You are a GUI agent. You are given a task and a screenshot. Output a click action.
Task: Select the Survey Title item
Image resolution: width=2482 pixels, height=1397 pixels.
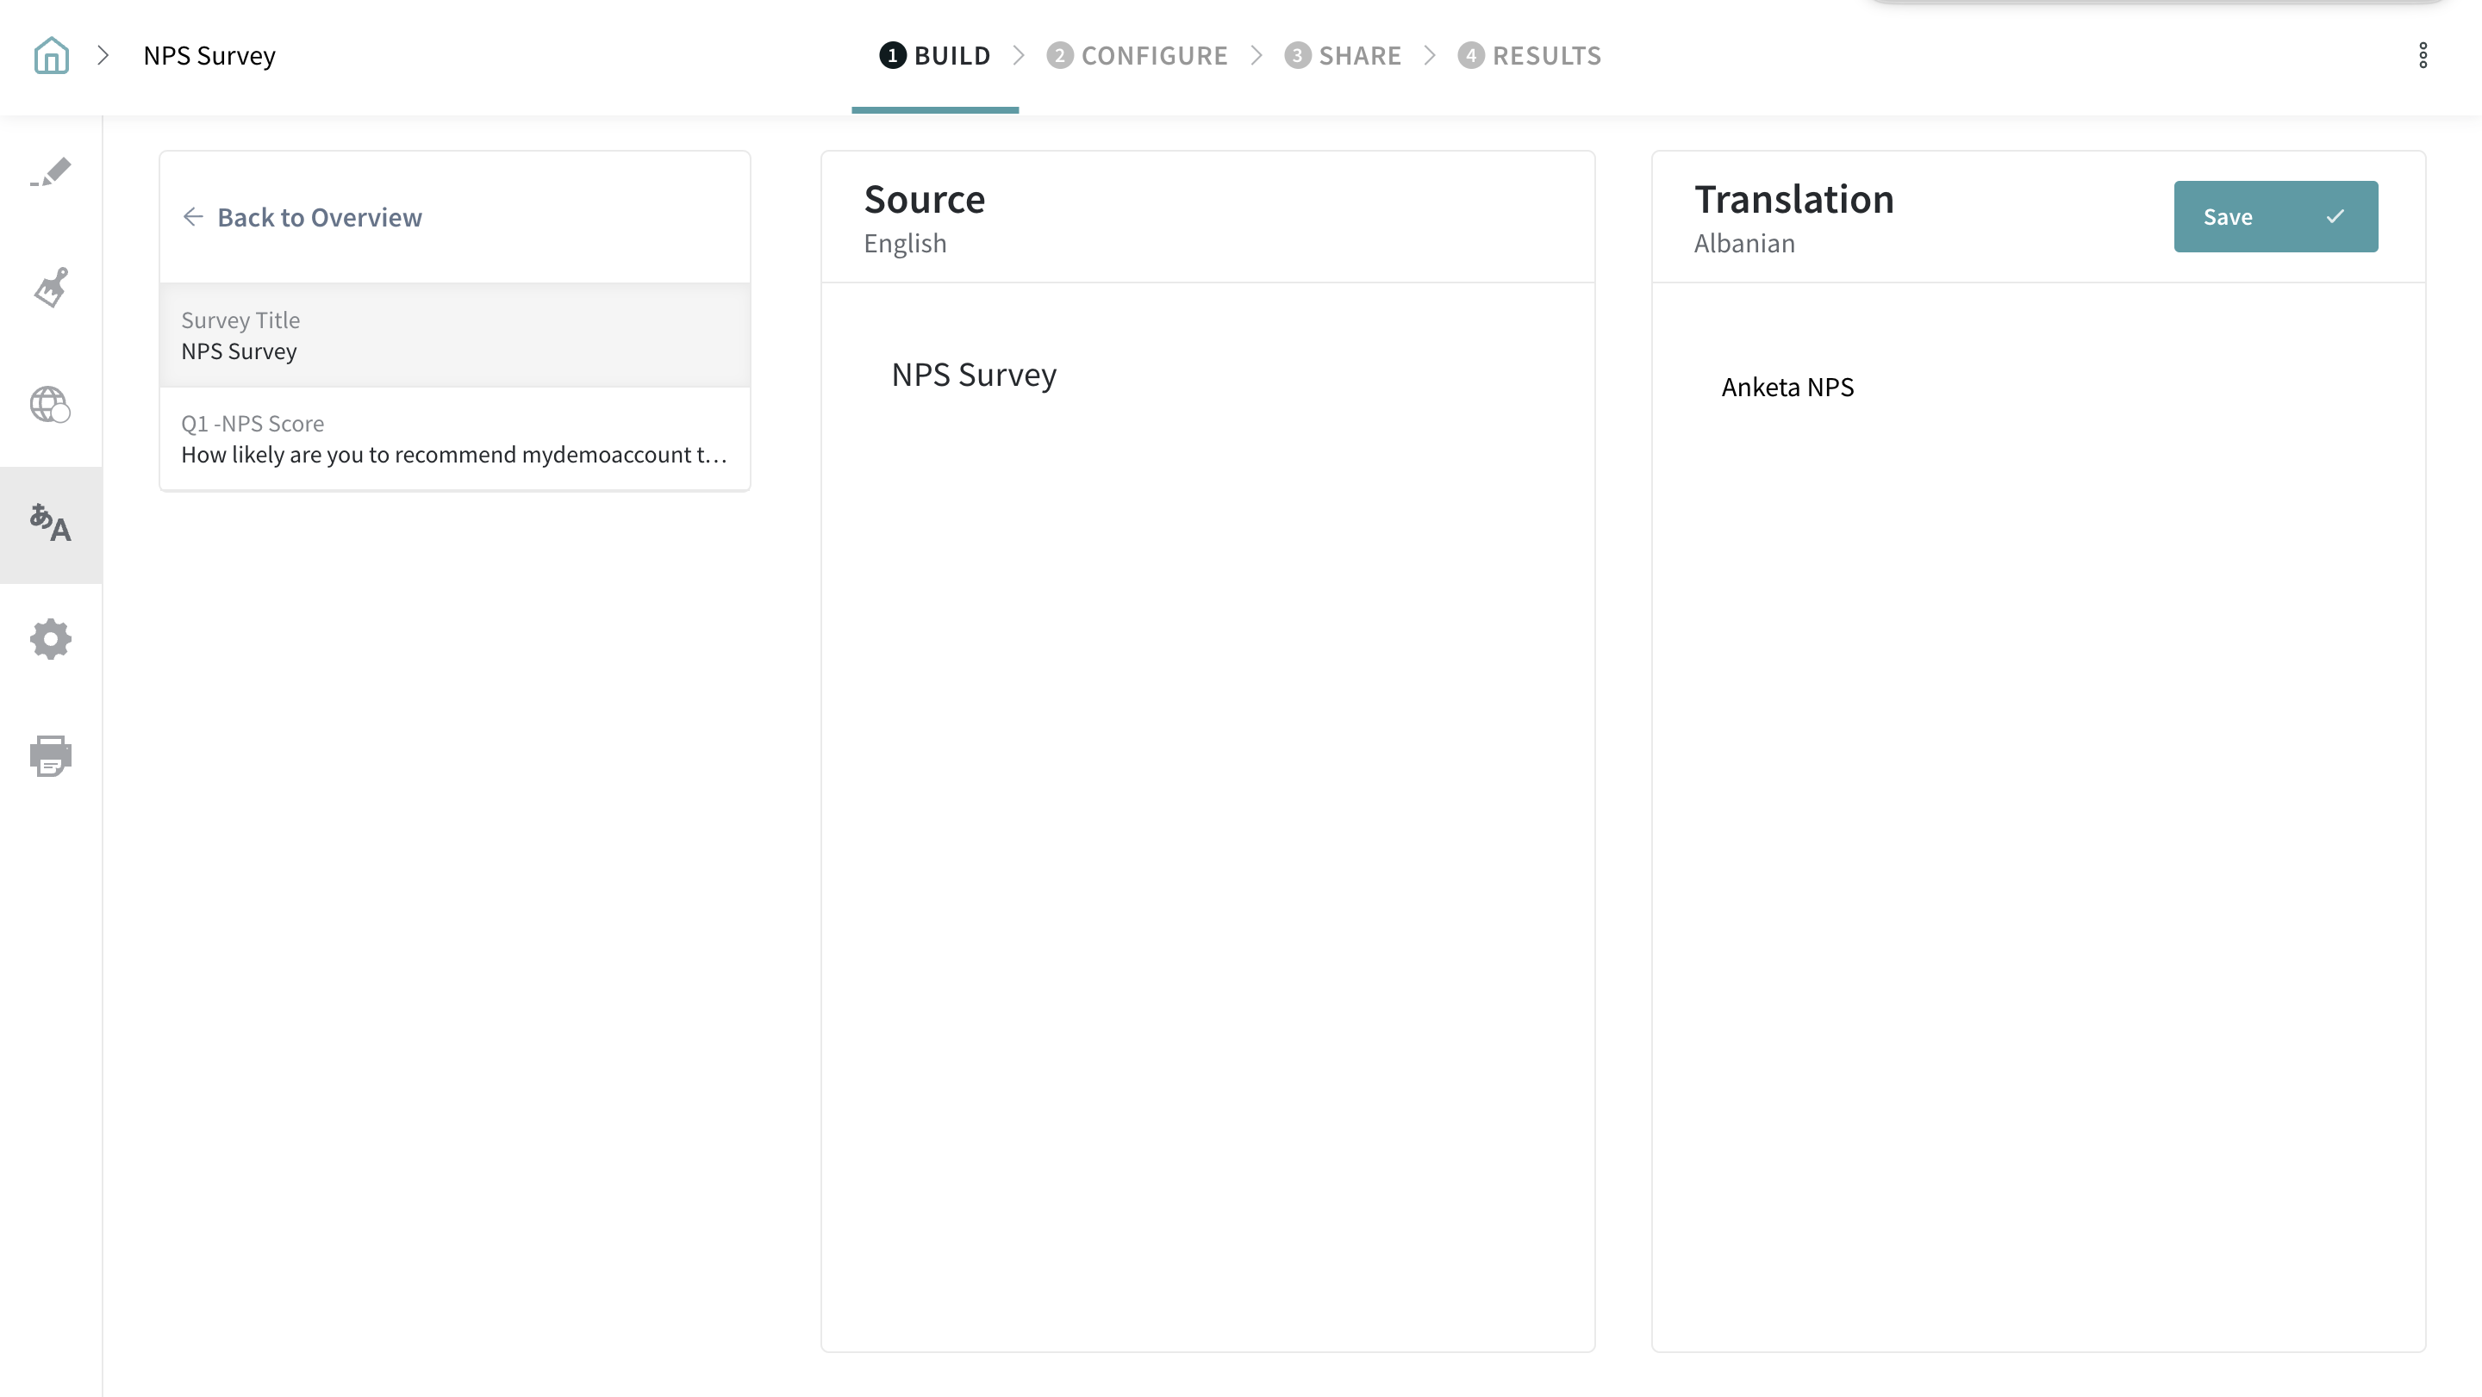454,335
